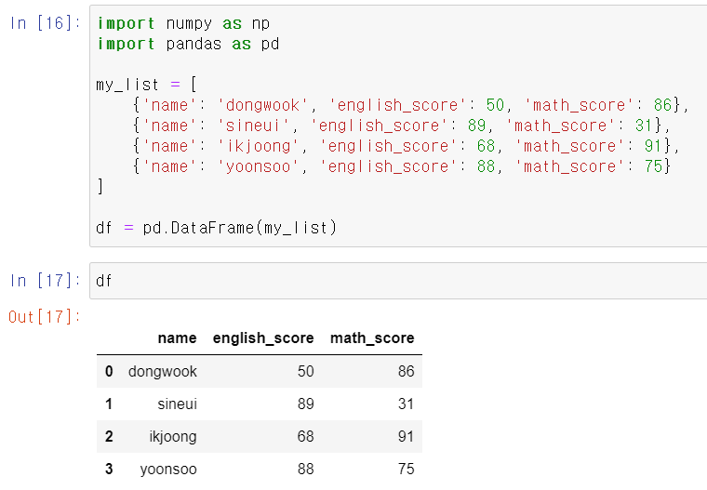Screen dimensions: 707x490
Task: Click english score 89 in sineui's table row
Action: coord(306,404)
